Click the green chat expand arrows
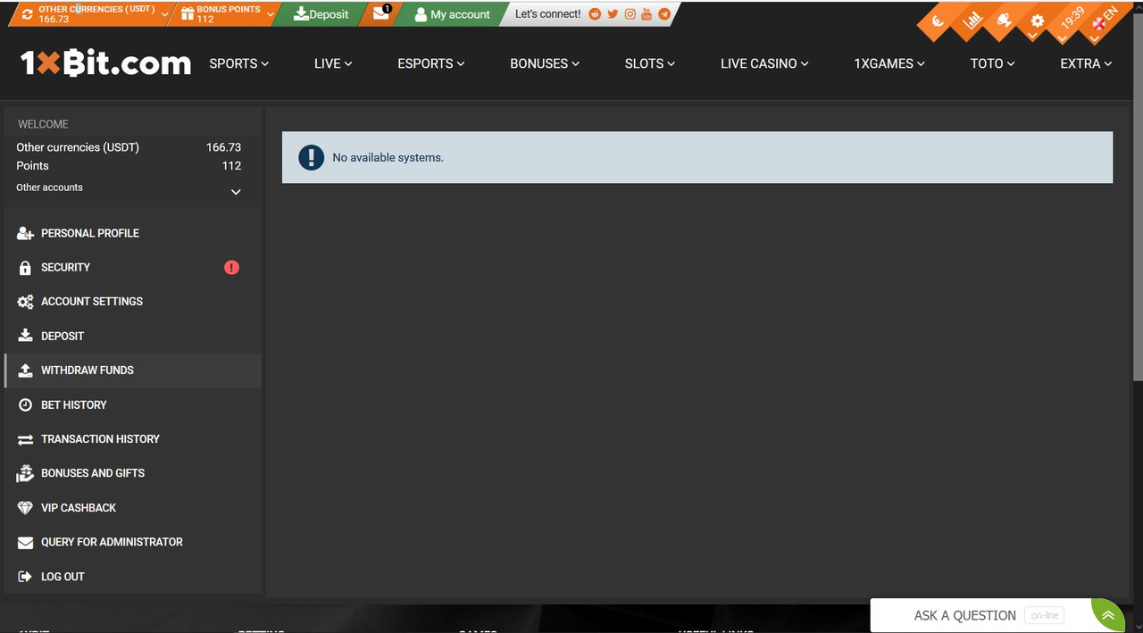The image size is (1143, 633). (x=1108, y=615)
